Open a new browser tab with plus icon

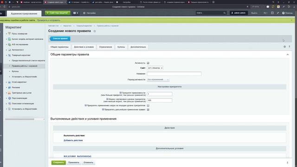[x=213, y=2]
